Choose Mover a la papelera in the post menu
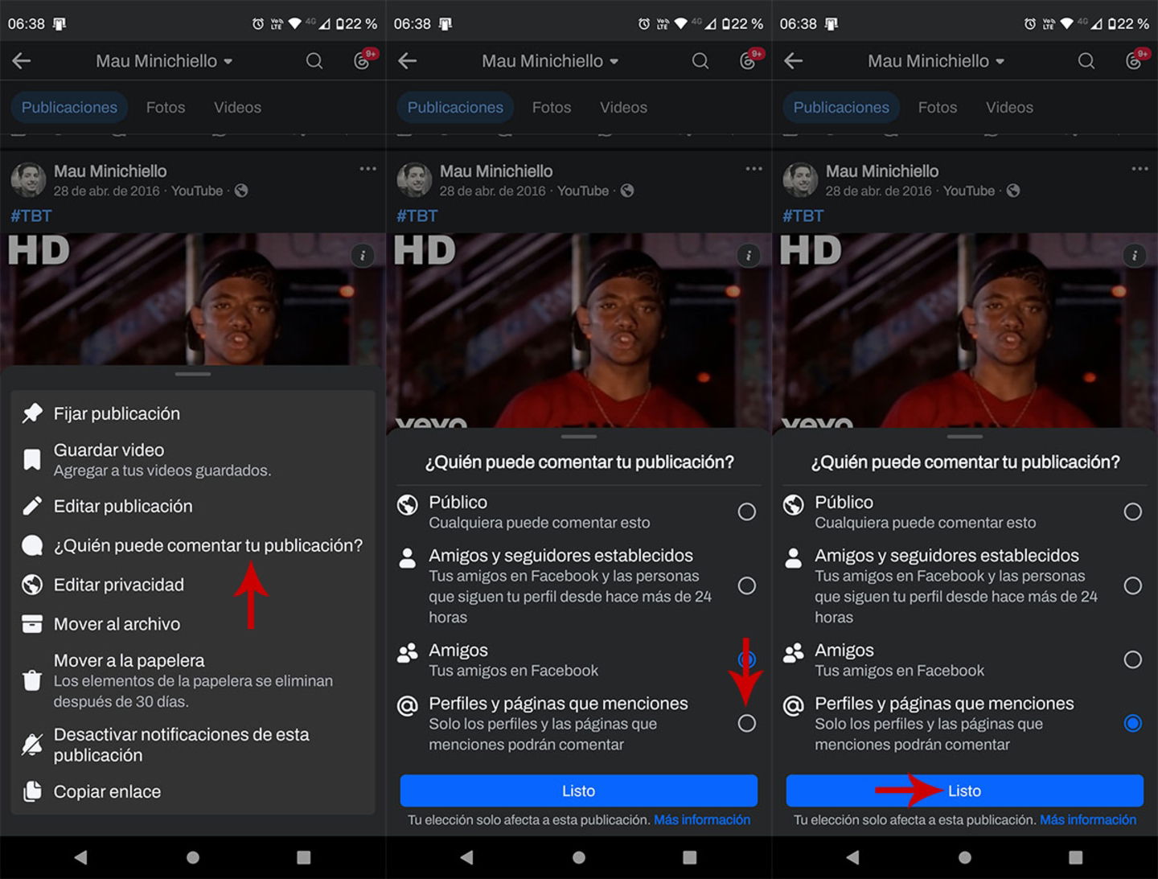 pos(193,680)
